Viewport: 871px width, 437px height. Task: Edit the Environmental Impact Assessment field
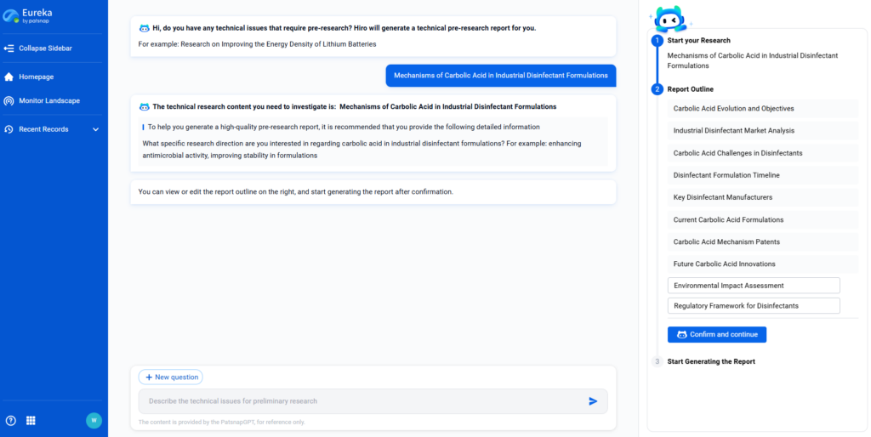click(x=754, y=286)
